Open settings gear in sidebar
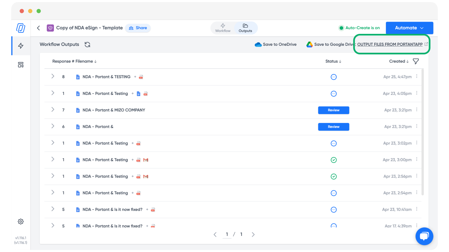Screen dimensions: 449x252 pyautogui.click(x=21, y=221)
